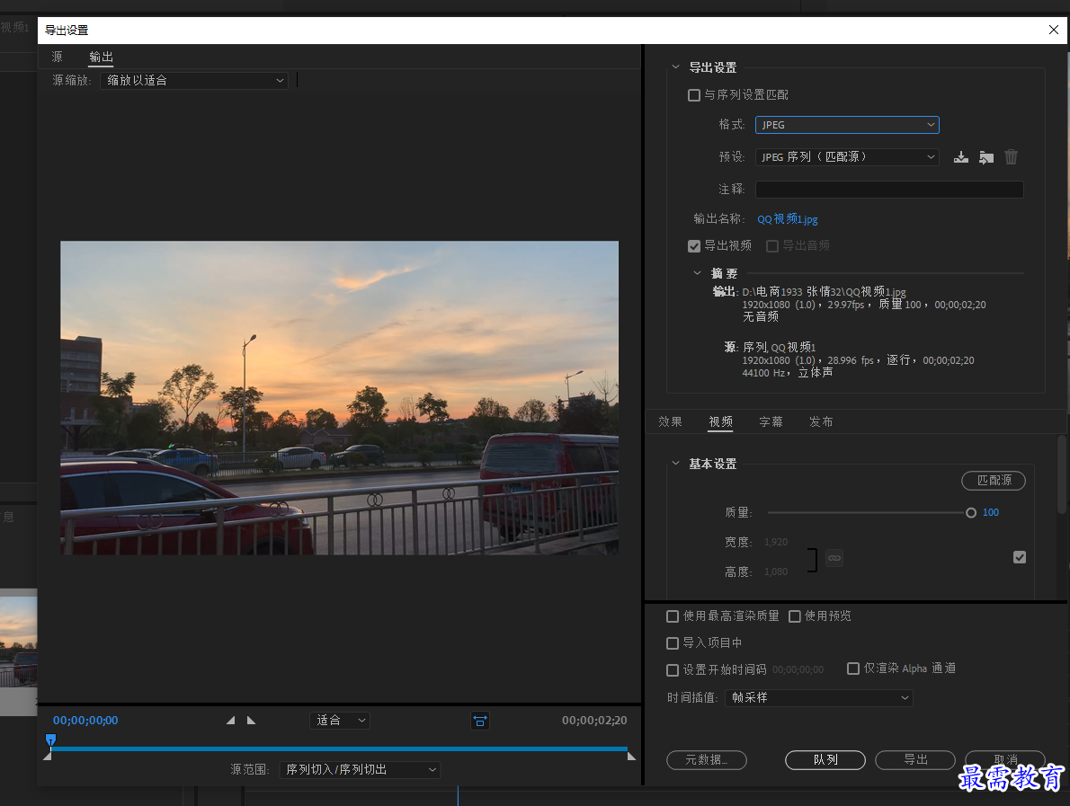
Task: Enable render Alpha channel only
Action: [x=853, y=669]
